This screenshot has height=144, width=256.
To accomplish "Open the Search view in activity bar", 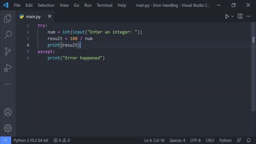I will pyautogui.click(x=8, y=35).
